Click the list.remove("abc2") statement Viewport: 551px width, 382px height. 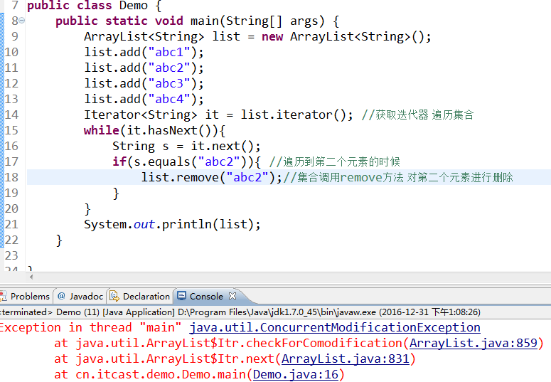click(212, 177)
